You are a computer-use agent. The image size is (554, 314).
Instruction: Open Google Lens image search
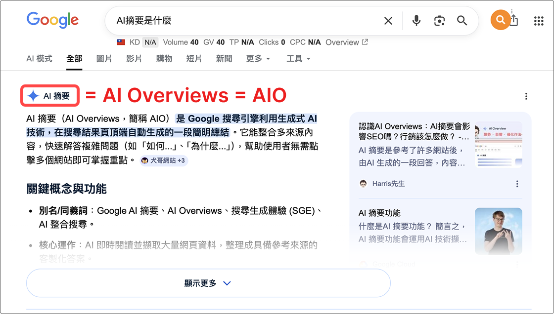439,21
